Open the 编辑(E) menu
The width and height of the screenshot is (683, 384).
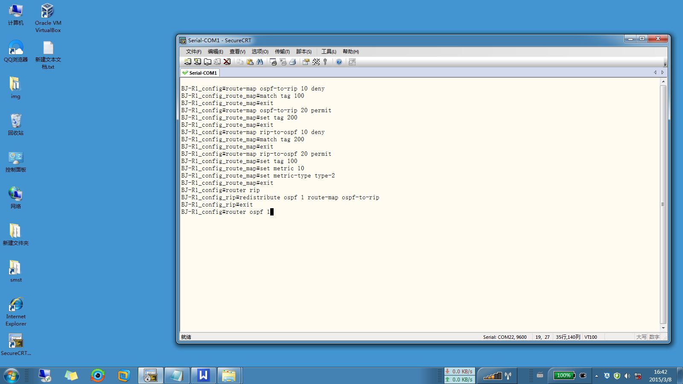pyautogui.click(x=215, y=52)
